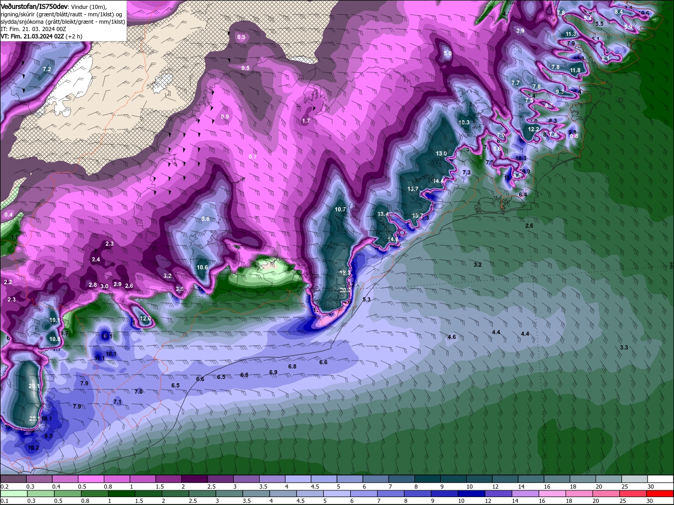Click the 12.2 value label
The height and width of the screenshot is (505, 674).
click(x=533, y=129)
